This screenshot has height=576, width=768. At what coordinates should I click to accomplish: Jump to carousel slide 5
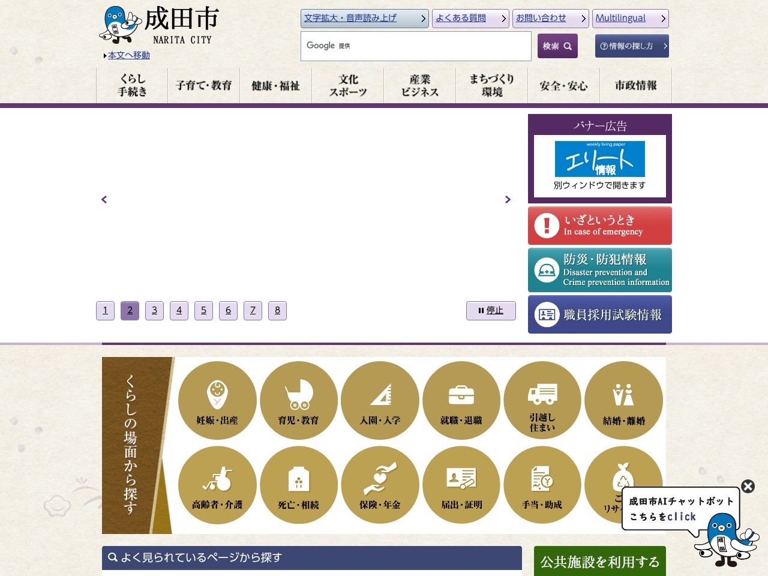click(203, 310)
